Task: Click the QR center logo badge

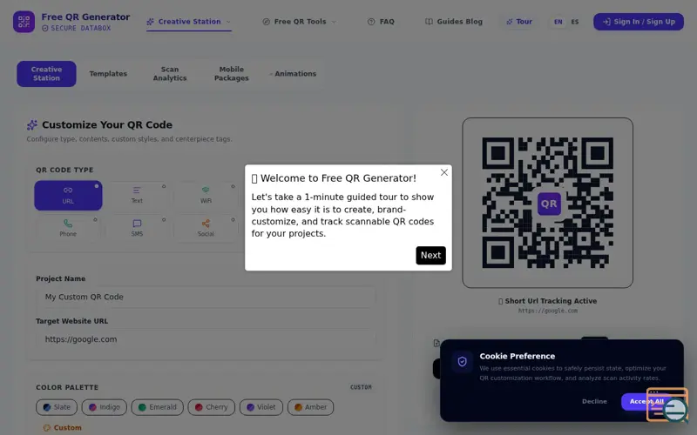Action: [x=549, y=204]
